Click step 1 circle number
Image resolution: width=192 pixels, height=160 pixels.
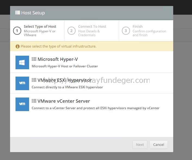click(x=17, y=31)
